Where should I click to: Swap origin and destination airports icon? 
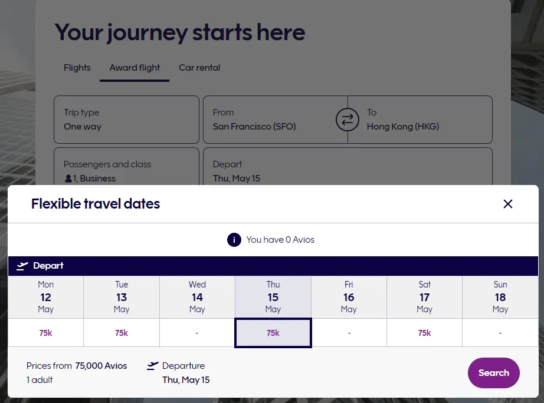pyautogui.click(x=347, y=120)
